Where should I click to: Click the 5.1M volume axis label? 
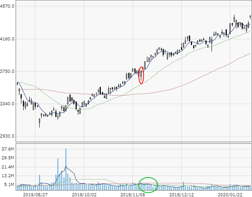pyautogui.click(x=9, y=185)
